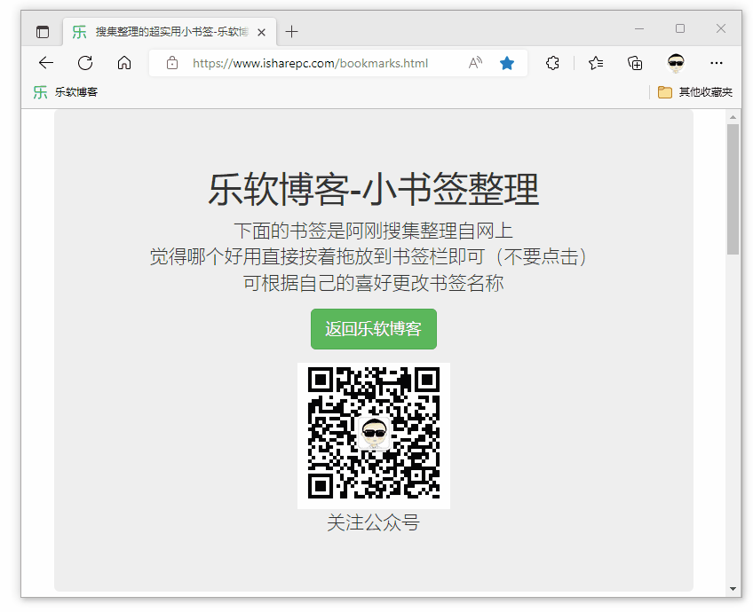Close the browser window

pos(721,28)
